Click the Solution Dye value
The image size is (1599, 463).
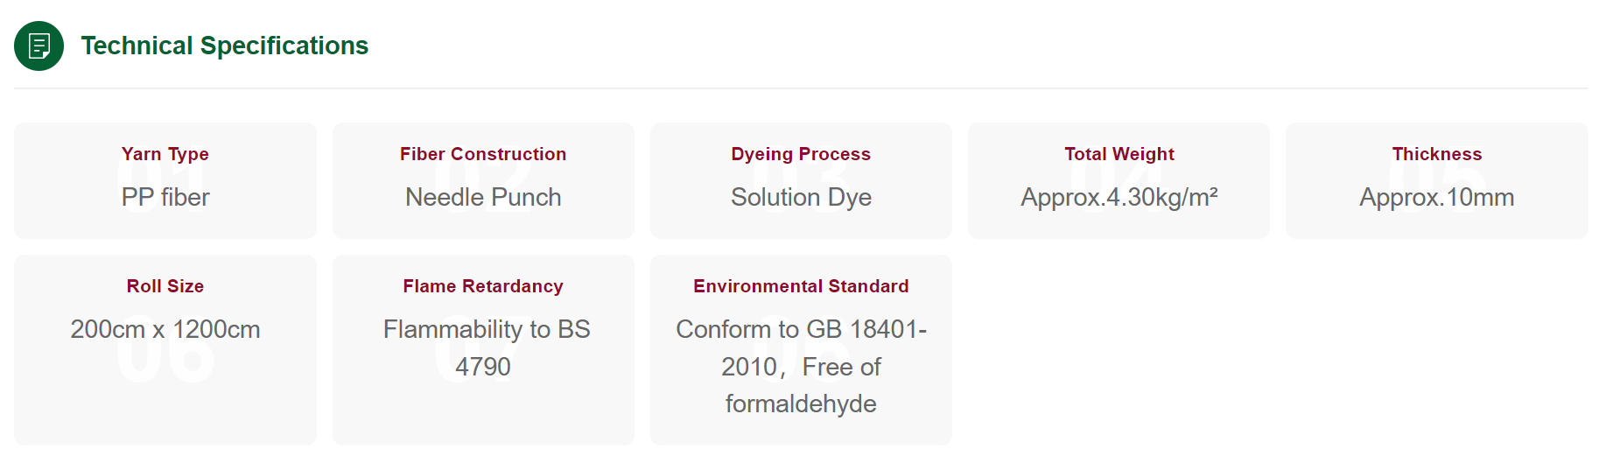tap(801, 197)
